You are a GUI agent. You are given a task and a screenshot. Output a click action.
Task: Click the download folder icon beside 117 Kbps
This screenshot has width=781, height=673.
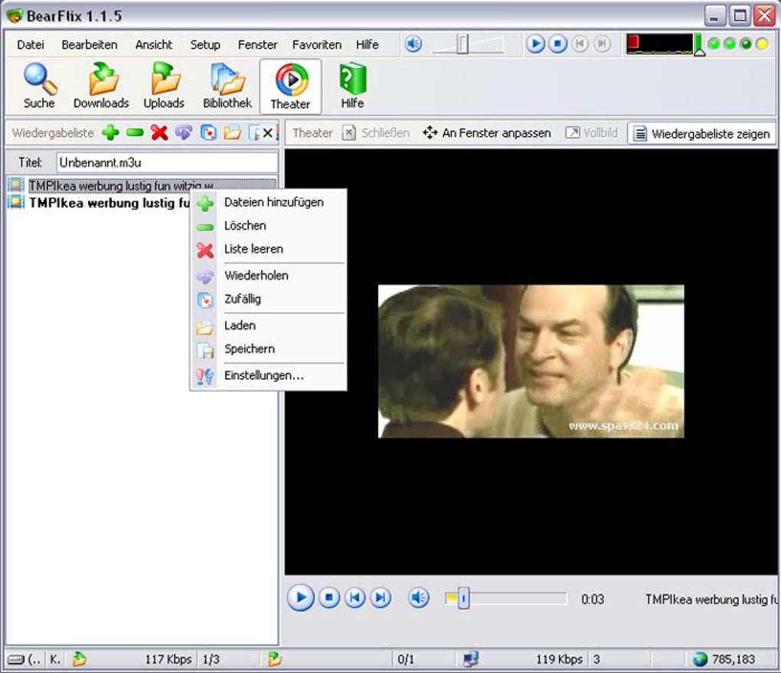click(x=79, y=659)
